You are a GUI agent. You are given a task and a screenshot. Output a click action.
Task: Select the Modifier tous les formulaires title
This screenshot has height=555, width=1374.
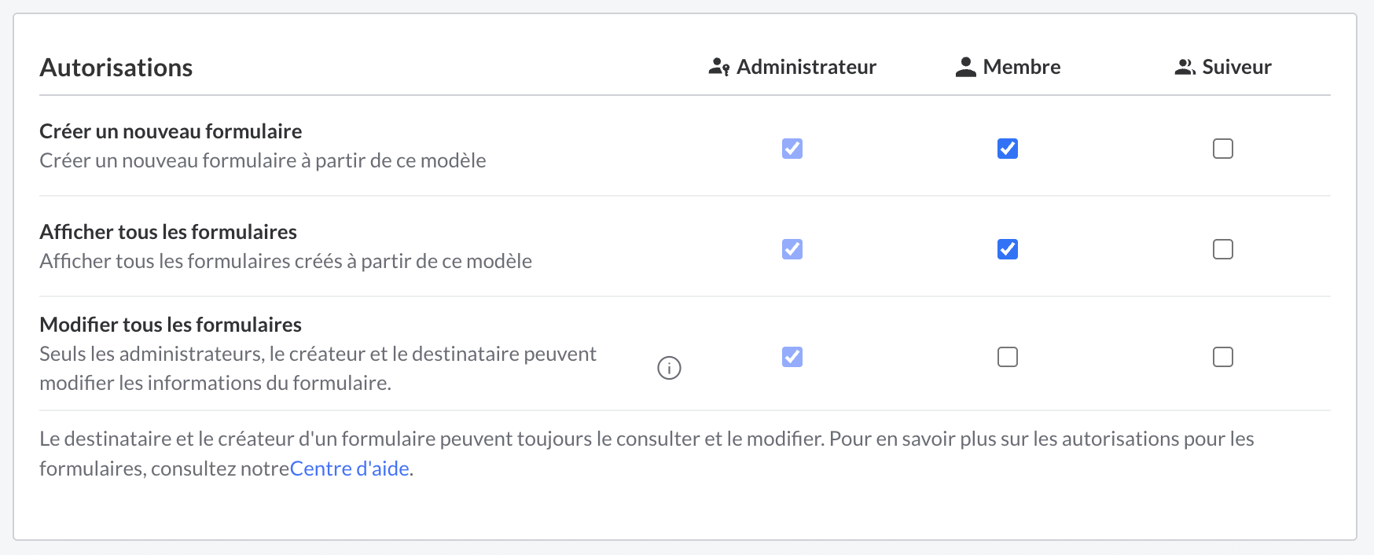(x=171, y=323)
